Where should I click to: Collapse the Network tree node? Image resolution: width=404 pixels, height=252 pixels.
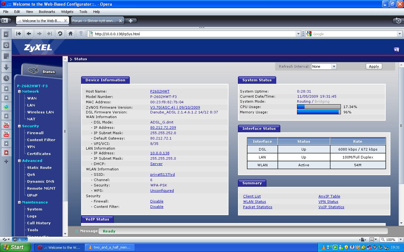point(19,91)
